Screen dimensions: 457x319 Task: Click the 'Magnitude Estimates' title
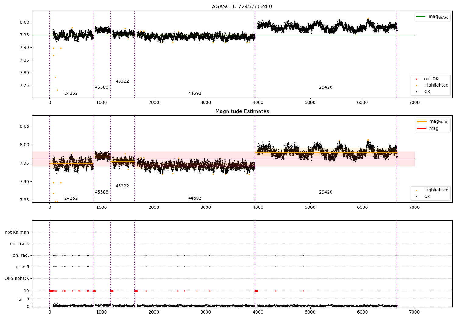[x=242, y=111]
